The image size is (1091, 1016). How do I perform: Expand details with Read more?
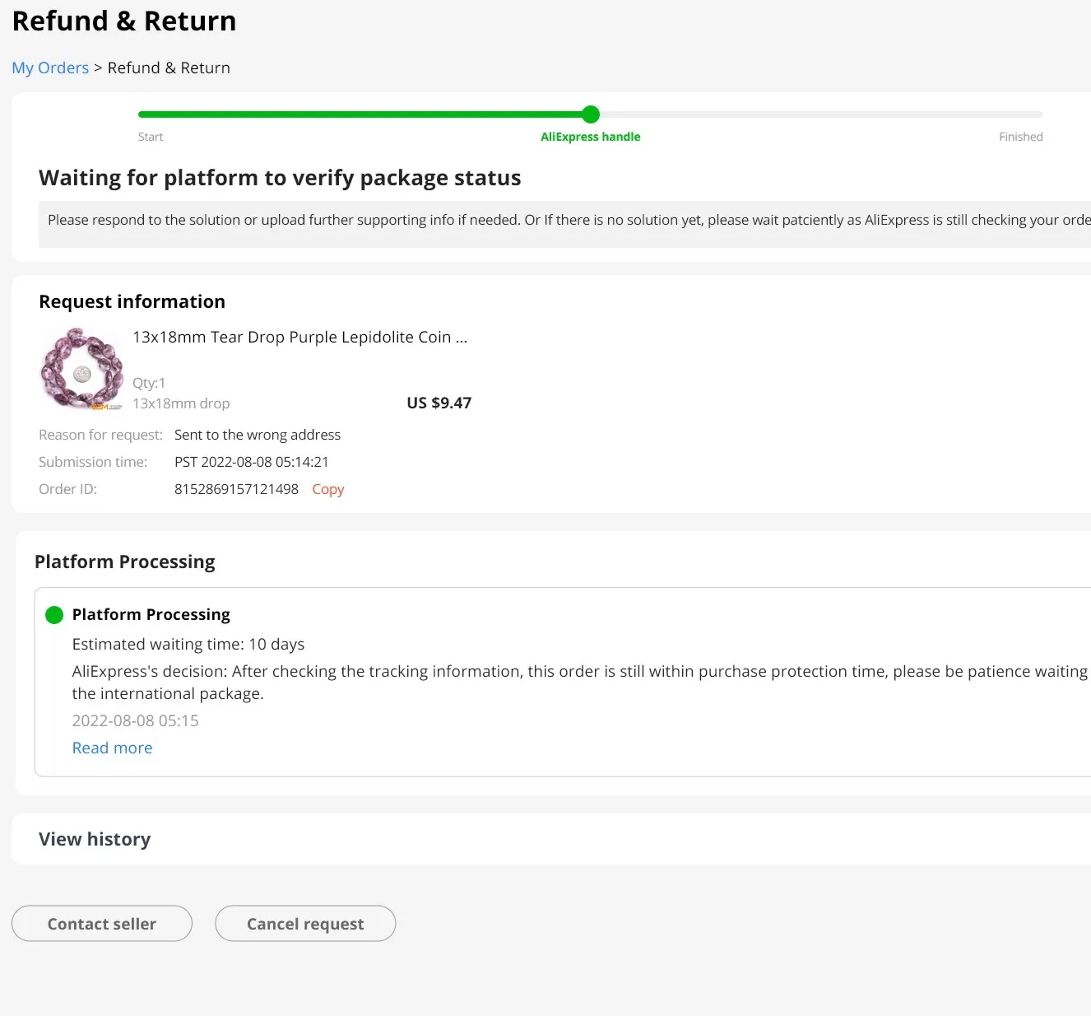click(112, 748)
